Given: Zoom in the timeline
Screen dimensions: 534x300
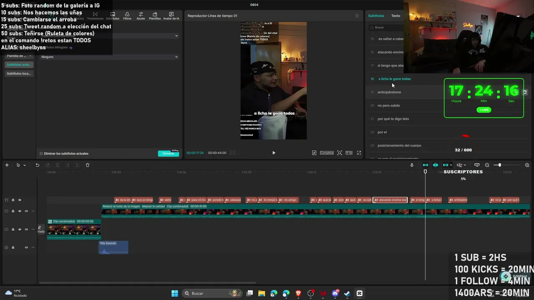Looking at the screenshot, I should [x=527, y=165].
